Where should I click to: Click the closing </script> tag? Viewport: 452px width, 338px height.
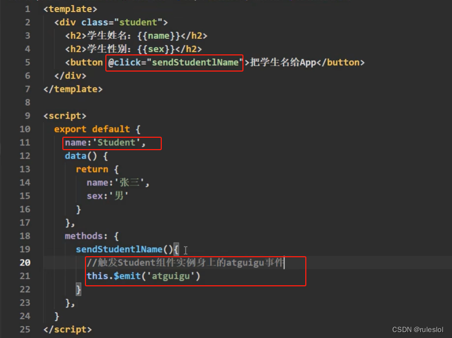[68, 329]
